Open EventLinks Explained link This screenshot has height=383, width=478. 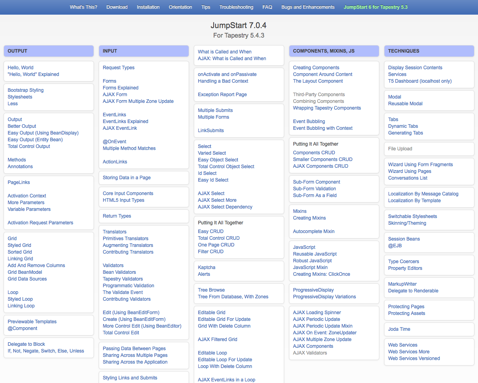click(x=126, y=121)
